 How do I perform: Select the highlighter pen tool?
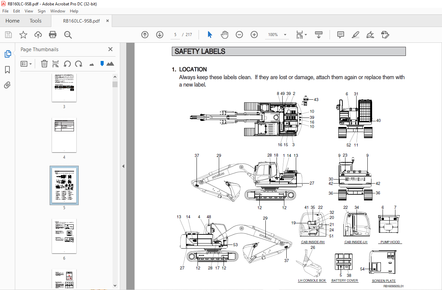355,35
